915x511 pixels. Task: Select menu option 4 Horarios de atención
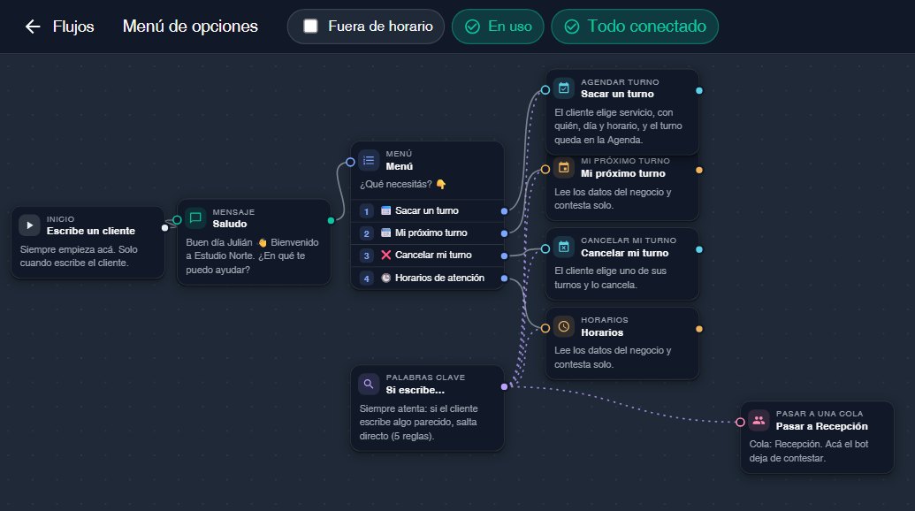[x=427, y=278]
